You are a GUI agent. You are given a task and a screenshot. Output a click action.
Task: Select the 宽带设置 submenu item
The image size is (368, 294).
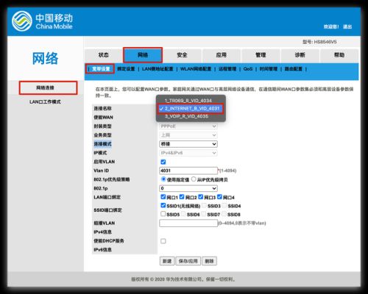point(101,69)
